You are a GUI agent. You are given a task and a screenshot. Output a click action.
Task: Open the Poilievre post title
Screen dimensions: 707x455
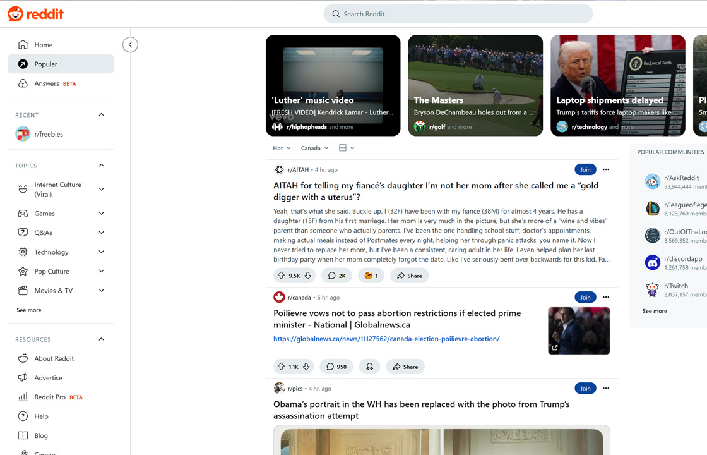coord(397,318)
